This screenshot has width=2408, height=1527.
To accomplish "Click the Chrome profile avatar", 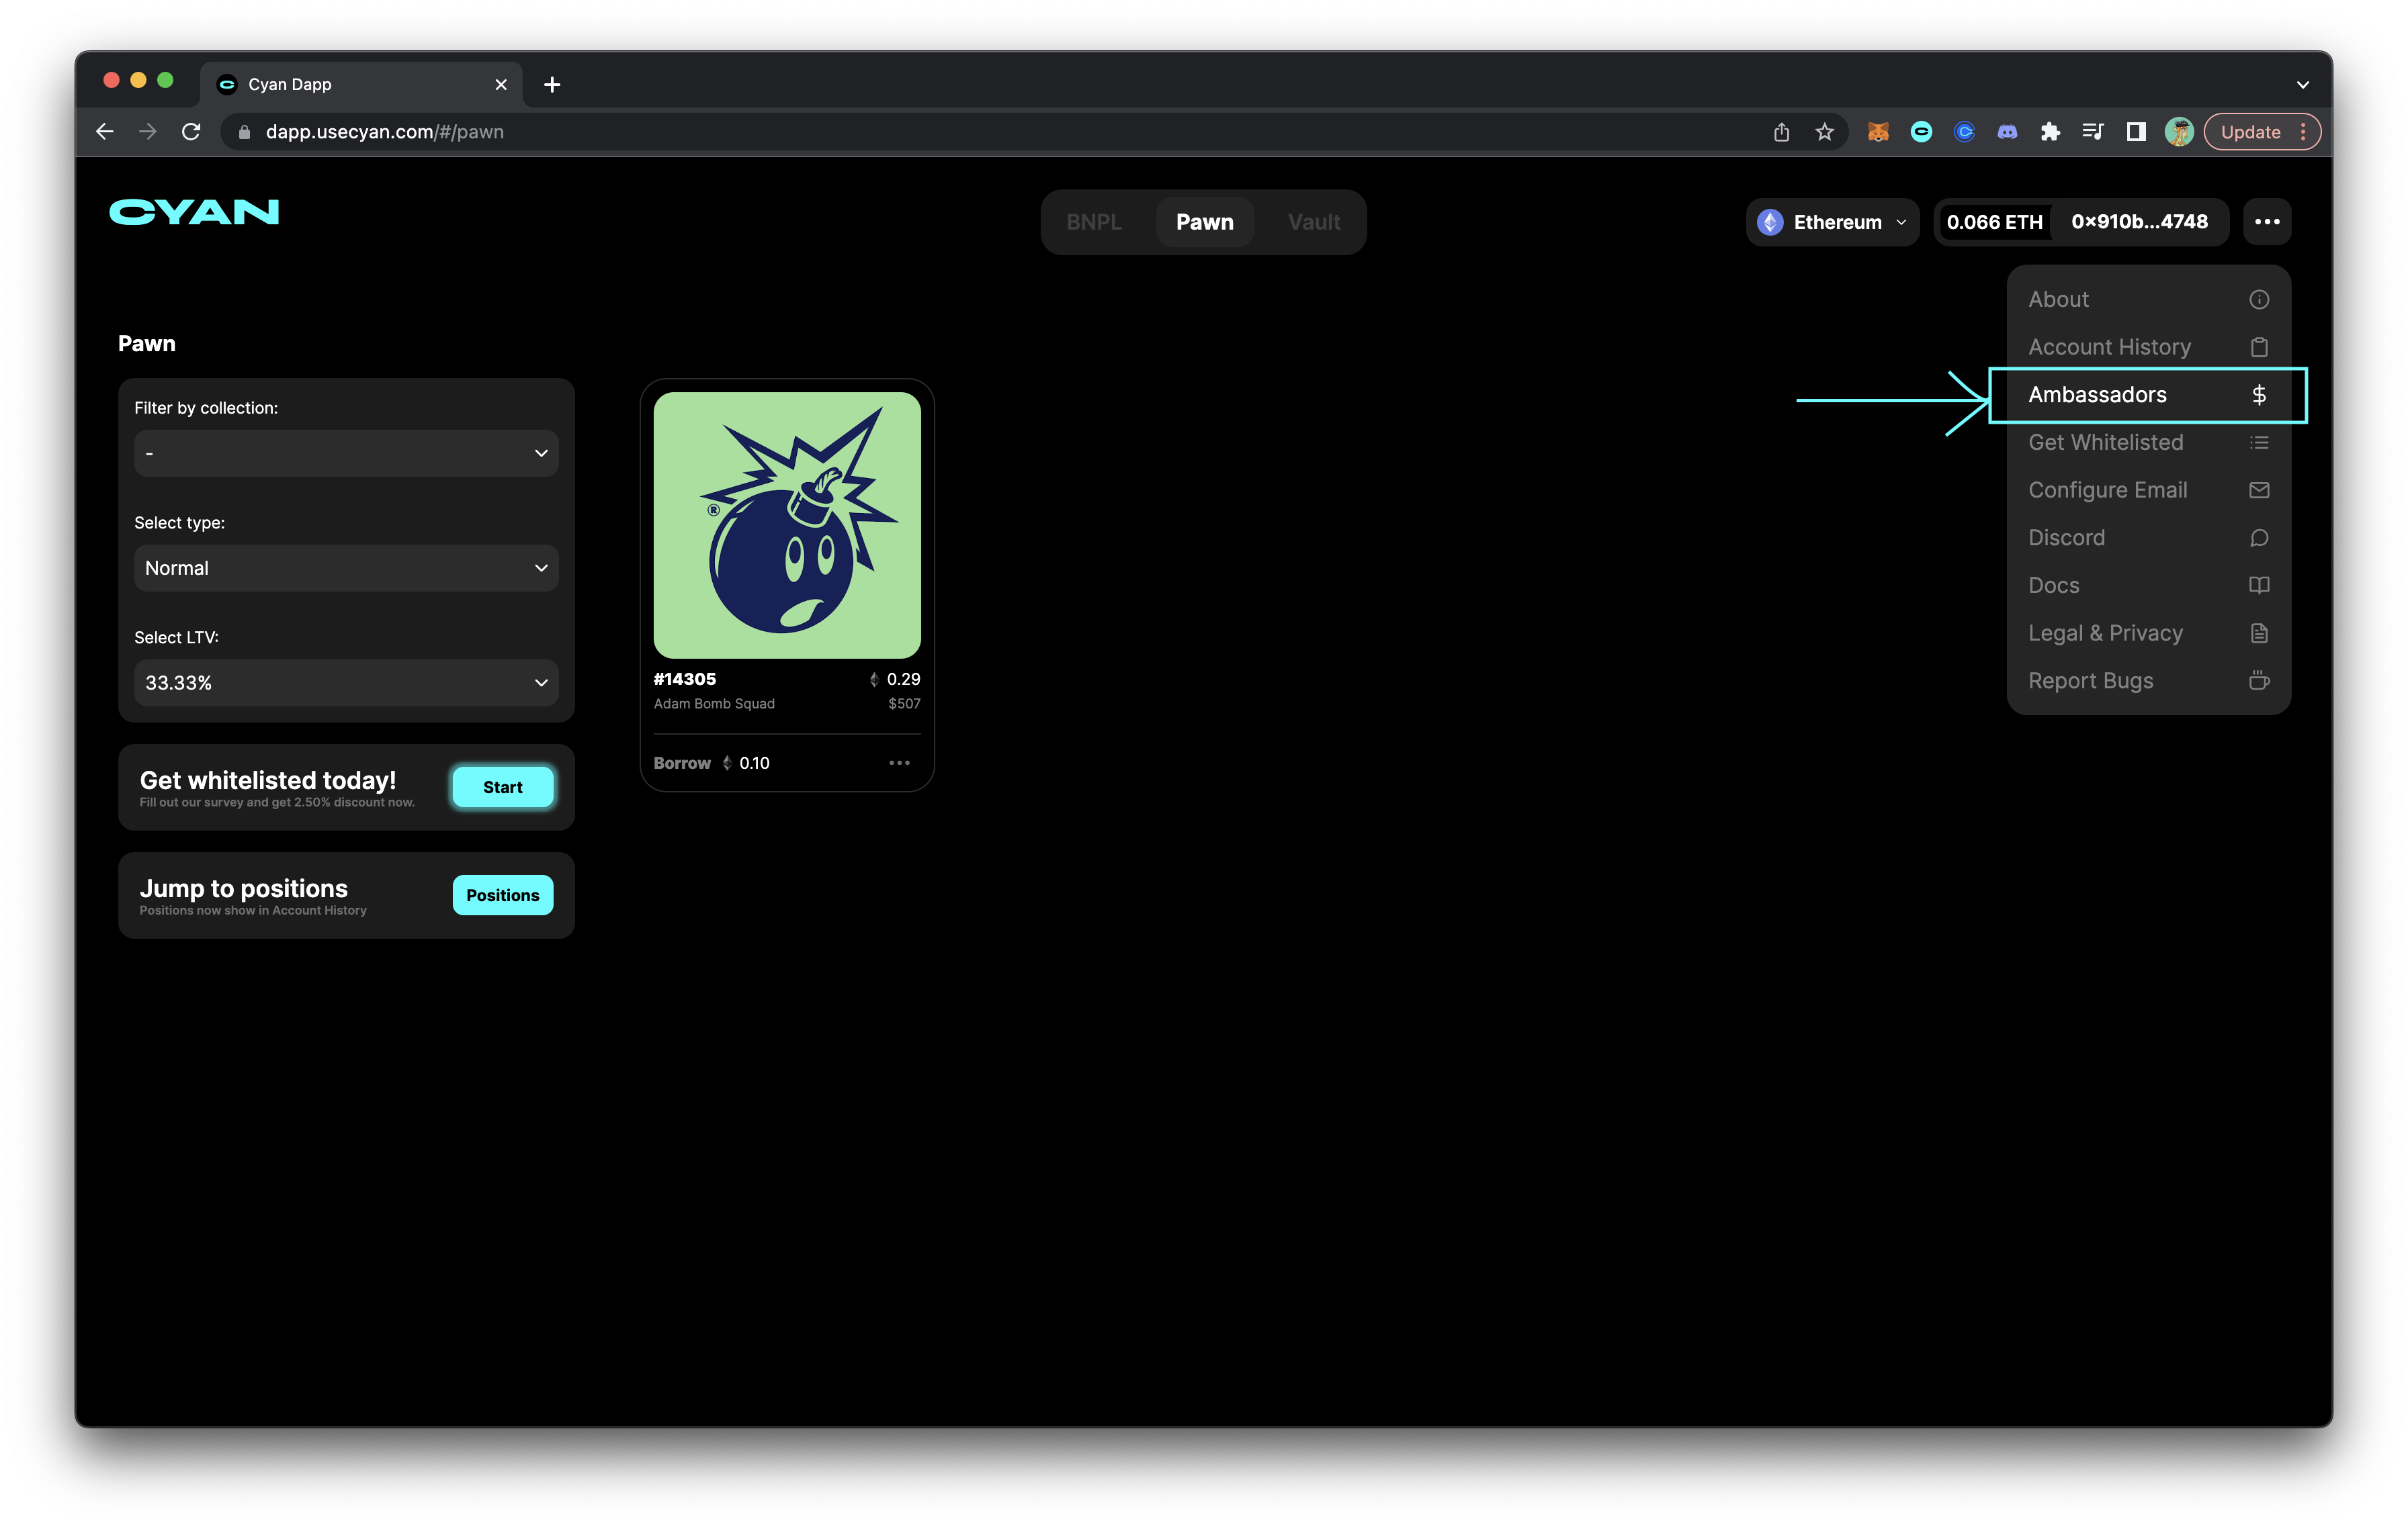I will [x=2179, y=132].
